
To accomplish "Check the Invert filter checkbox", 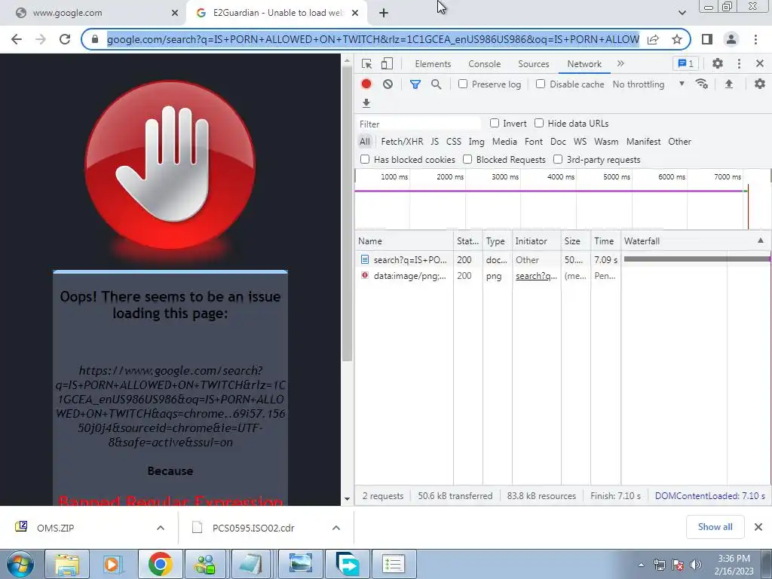I will (x=495, y=123).
